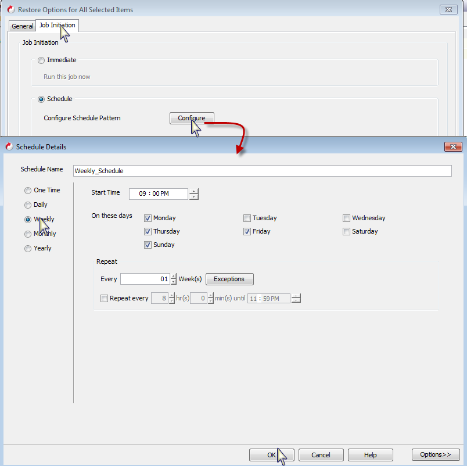Select the Yearly schedule option
The image size is (467, 466).
(x=28, y=248)
